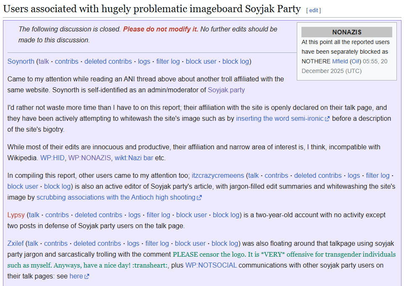Image resolution: width=404 pixels, height=286 pixels.
Task: Open the Zxilef user page link
Action: 16,243
